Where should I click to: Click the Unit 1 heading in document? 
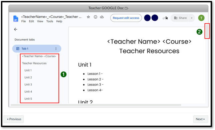tap(85, 65)
